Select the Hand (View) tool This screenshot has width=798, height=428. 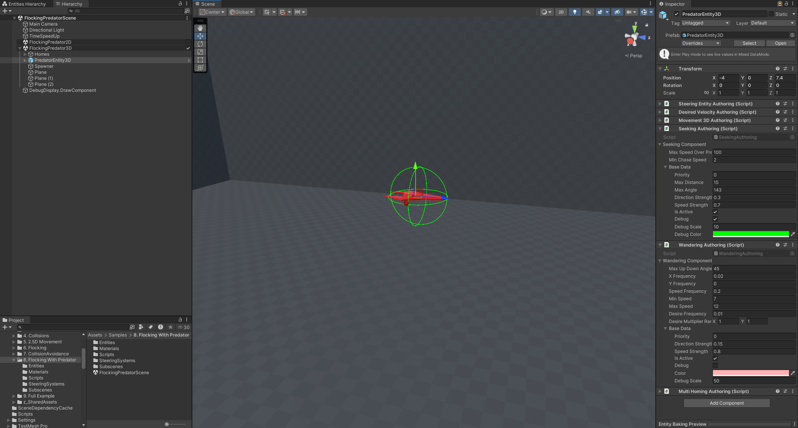pyautogui.click(x=200, y=28)
